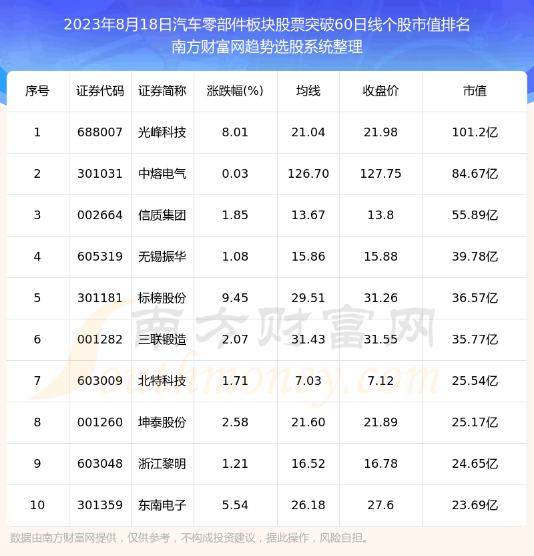
Task: Click the 收盘价 column header
Action: [380, 91]
